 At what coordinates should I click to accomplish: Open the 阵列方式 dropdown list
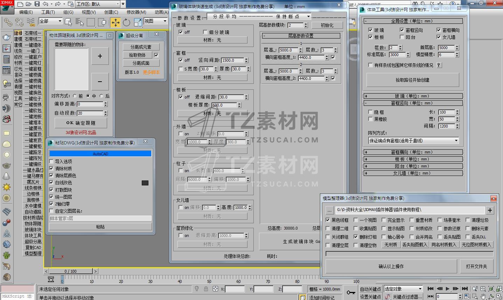(x=414, y=141)
